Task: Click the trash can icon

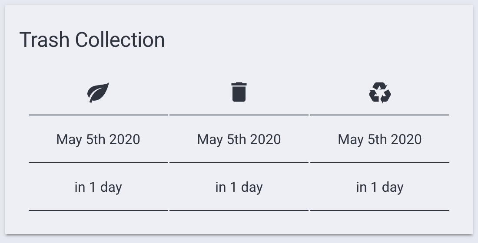Action: point(239,92)
